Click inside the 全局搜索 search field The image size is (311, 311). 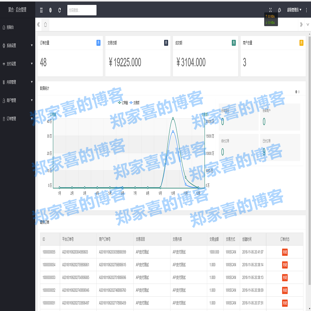point(81,10)
